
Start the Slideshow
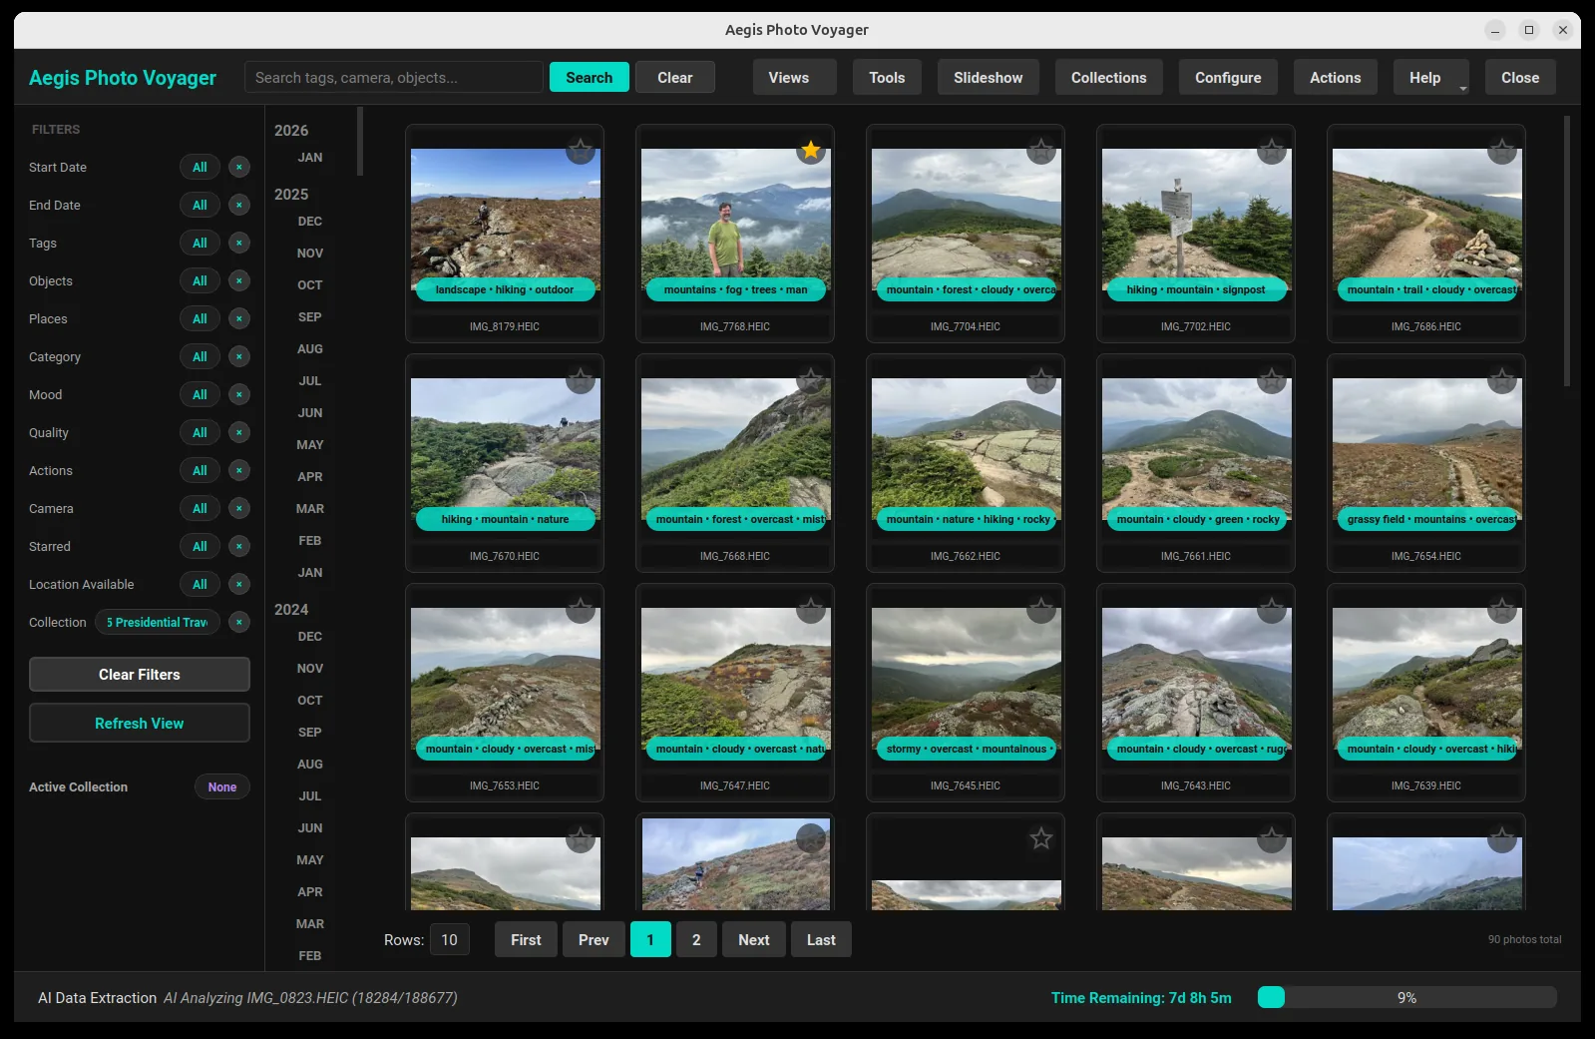988,78
